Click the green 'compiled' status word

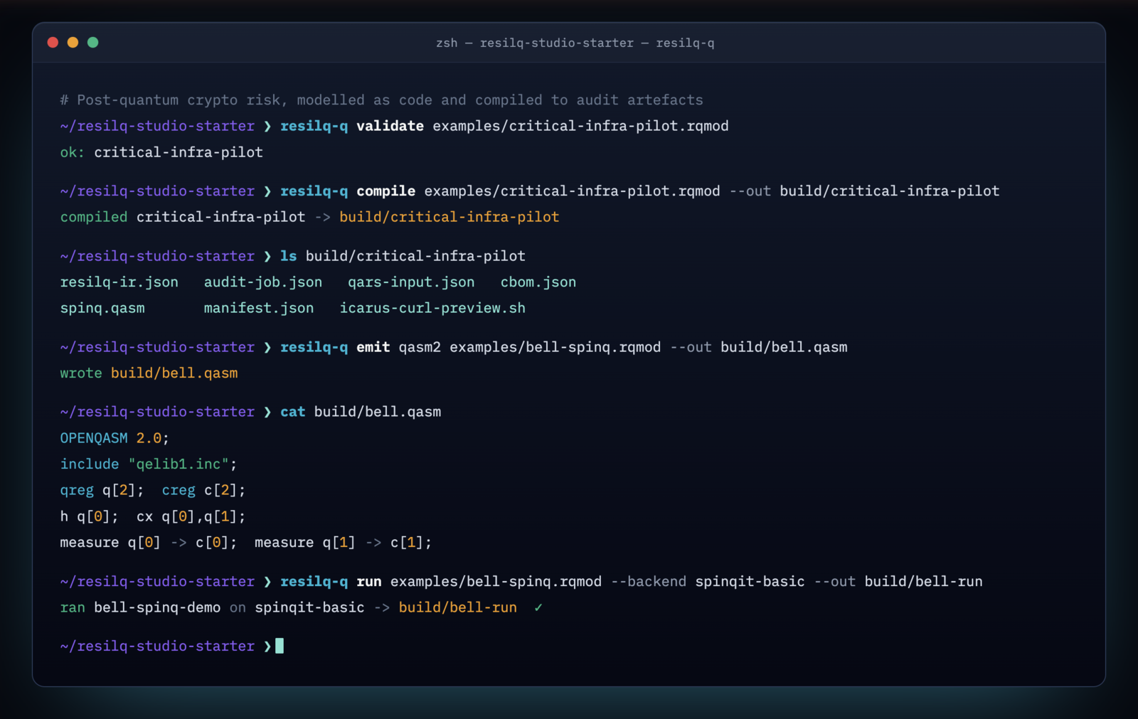(x=94, y=217)
